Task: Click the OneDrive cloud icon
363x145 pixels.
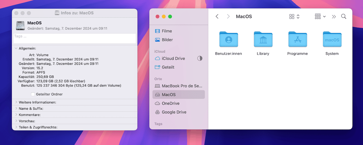Action: tap(157, 103)
